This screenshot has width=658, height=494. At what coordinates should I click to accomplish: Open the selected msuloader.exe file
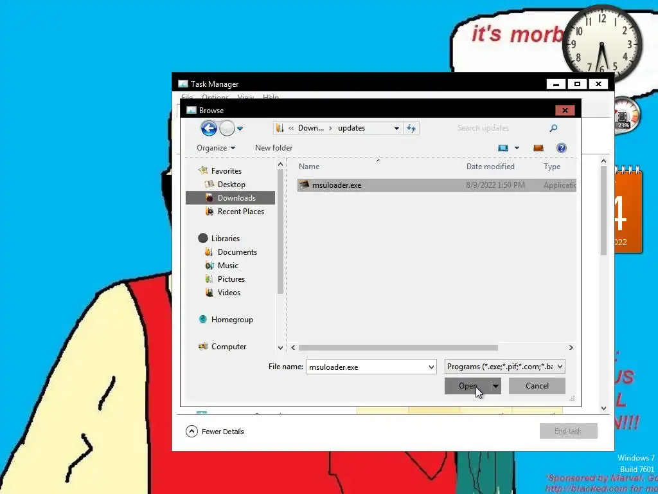click(x=468, y=386)
